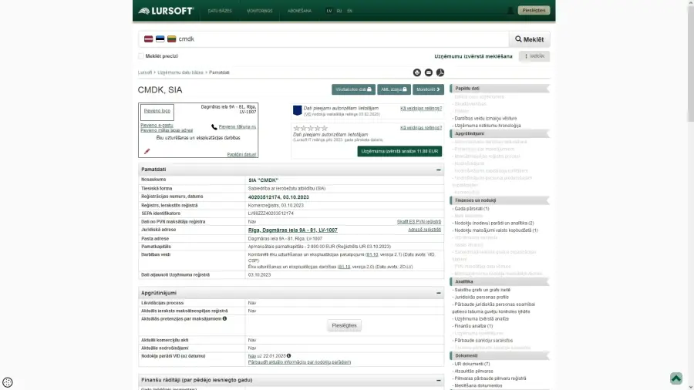Click the Pievieno logo link
Image resolution: width=694 pixels, height=390 pixels.
157,111
